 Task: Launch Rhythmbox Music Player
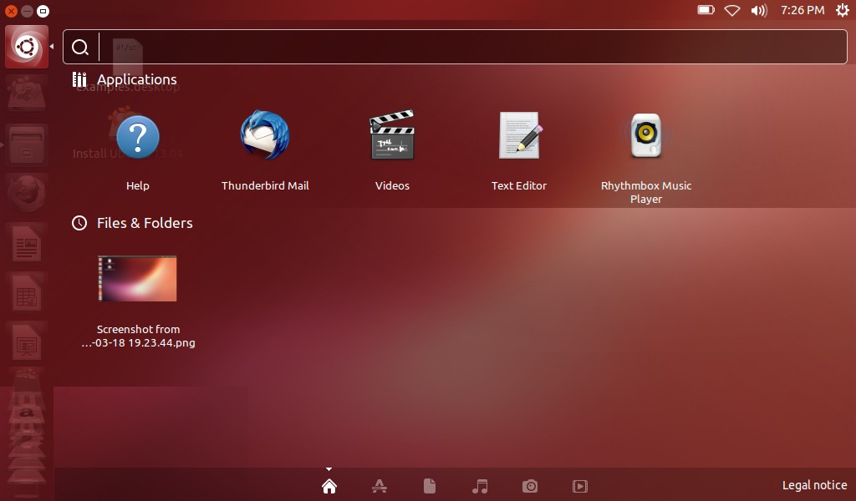[645, 135]
